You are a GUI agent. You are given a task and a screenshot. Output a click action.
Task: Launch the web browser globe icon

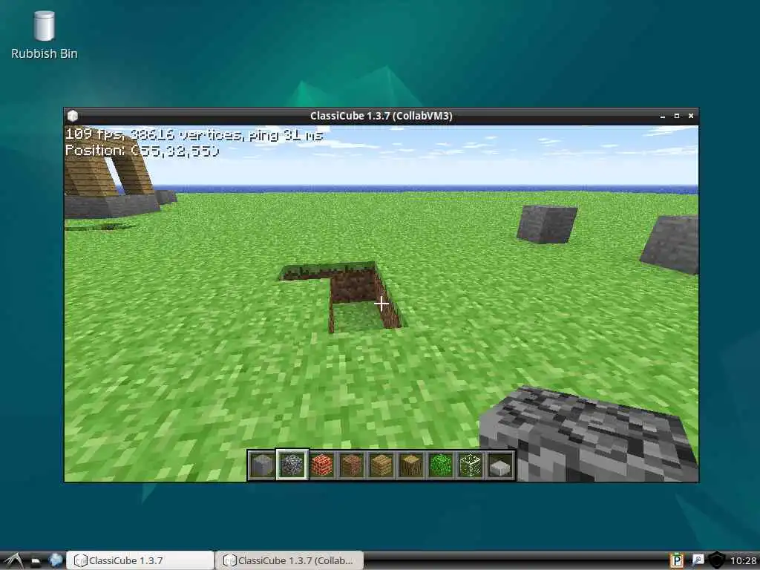(x=56, y=560)
